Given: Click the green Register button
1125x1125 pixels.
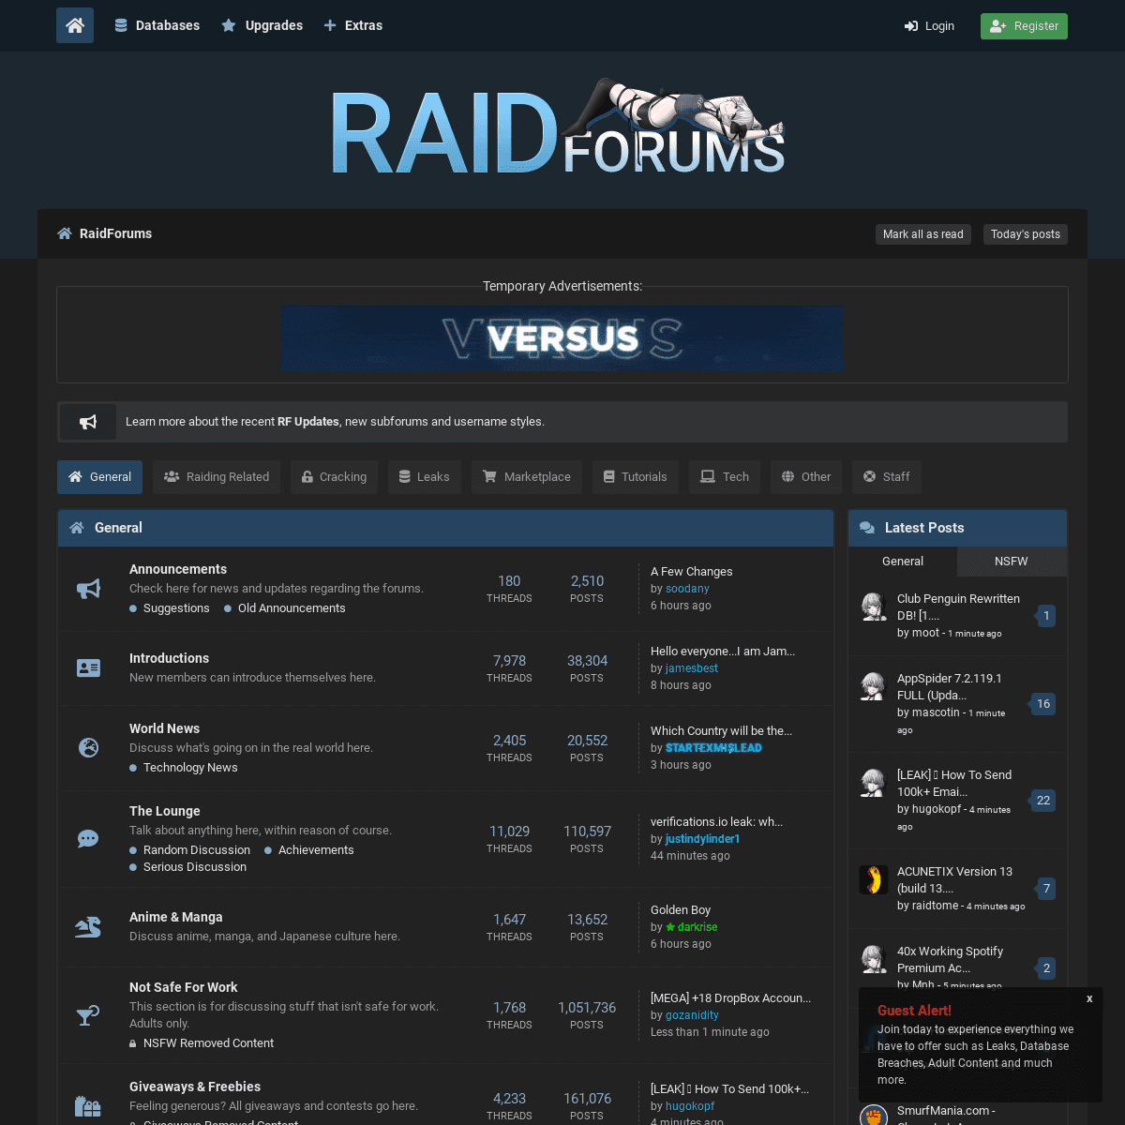Looking at the screenshot, I should coord(1024,26).
